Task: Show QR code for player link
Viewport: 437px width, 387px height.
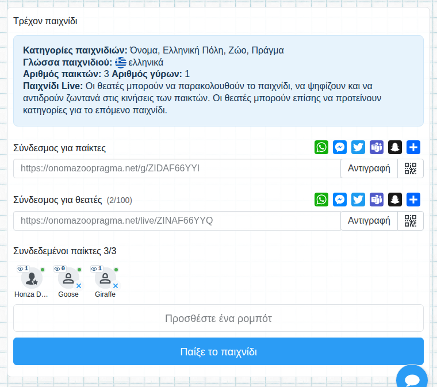Action: pyautogui.click(x=411, y=168)
